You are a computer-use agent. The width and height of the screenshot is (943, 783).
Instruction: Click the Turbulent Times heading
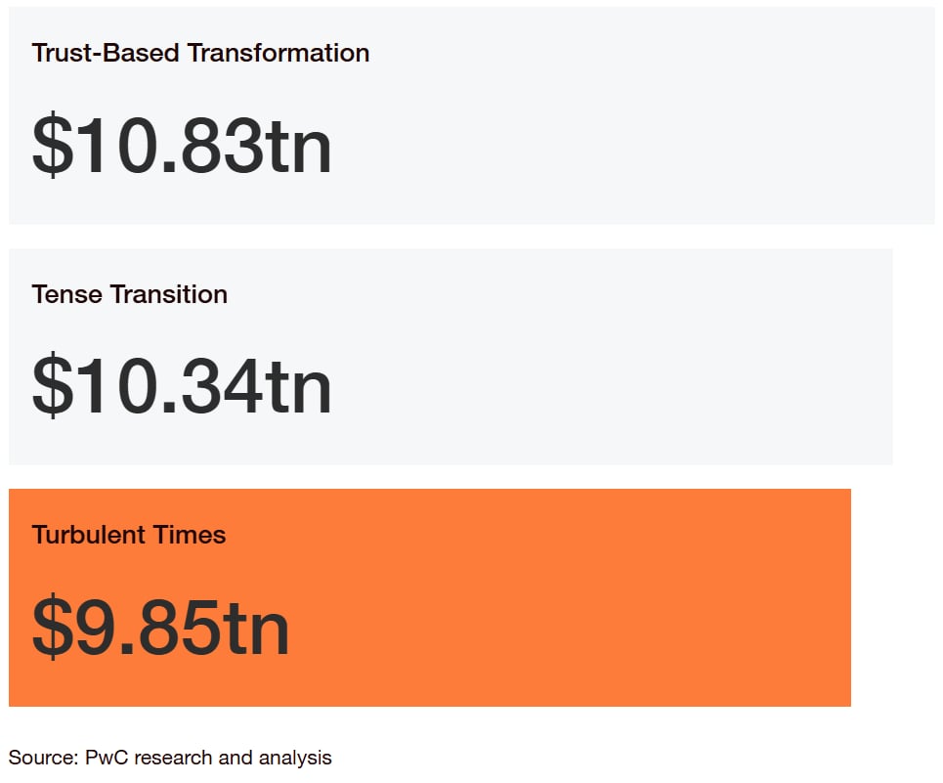129,535
